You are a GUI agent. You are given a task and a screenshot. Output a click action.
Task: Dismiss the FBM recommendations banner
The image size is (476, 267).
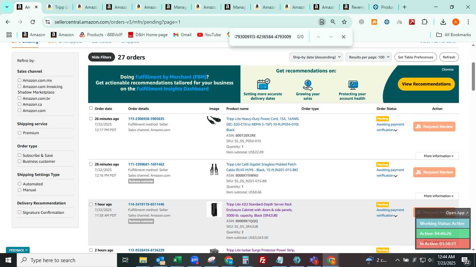click(448, 69)
